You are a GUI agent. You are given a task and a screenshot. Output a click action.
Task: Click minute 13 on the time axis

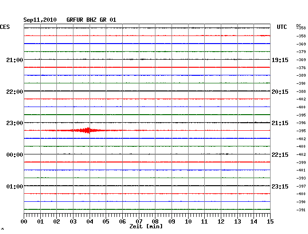(237, 222)
